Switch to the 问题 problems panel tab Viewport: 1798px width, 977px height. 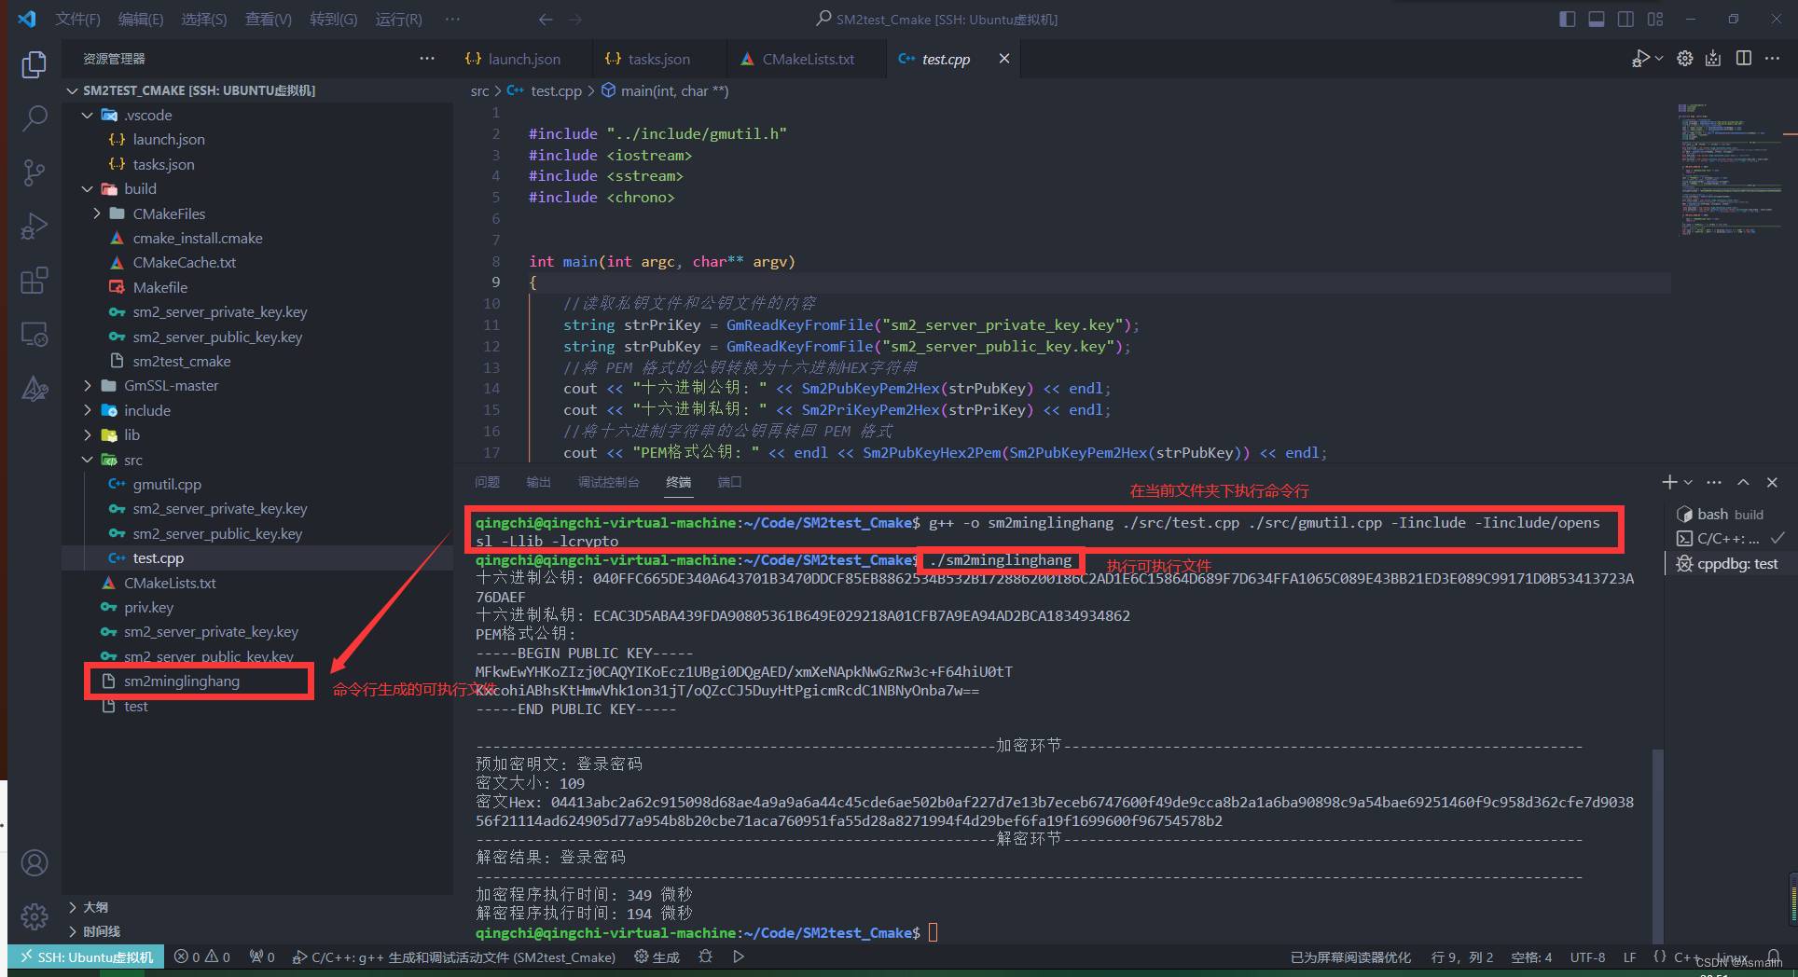coord(487,482)
